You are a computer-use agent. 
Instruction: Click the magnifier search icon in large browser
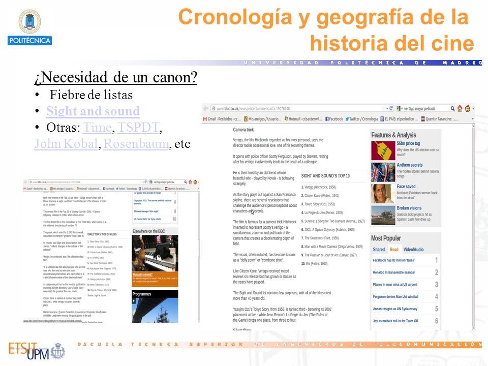(452, 108)
